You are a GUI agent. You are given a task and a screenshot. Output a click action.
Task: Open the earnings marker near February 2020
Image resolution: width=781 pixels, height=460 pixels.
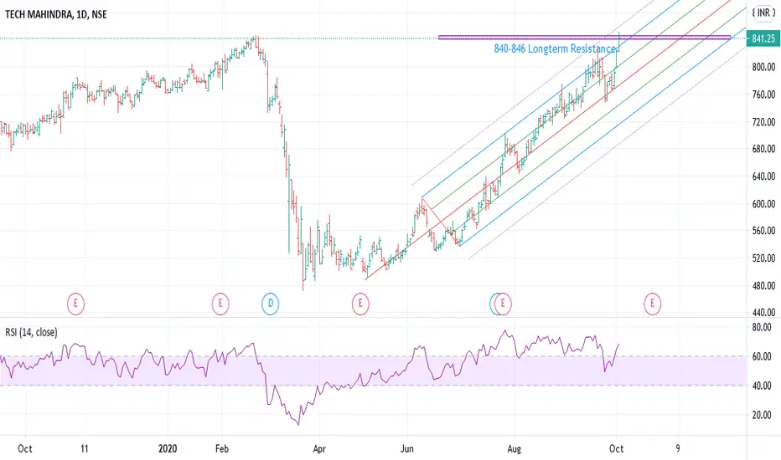(x=220, y=304)
